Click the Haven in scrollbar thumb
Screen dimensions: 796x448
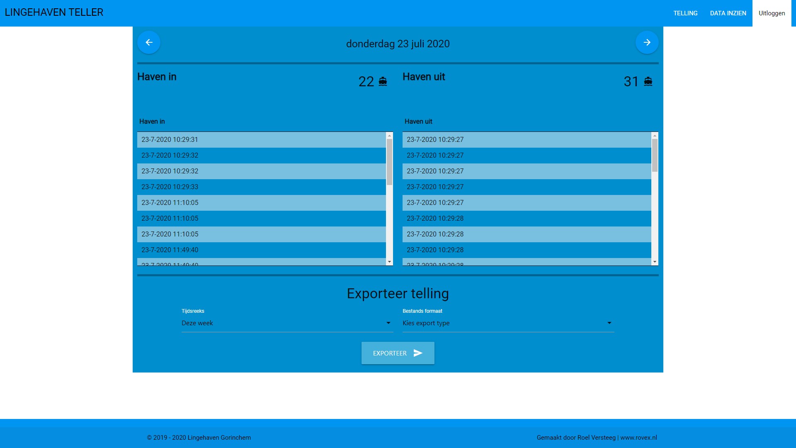[389, 162]
